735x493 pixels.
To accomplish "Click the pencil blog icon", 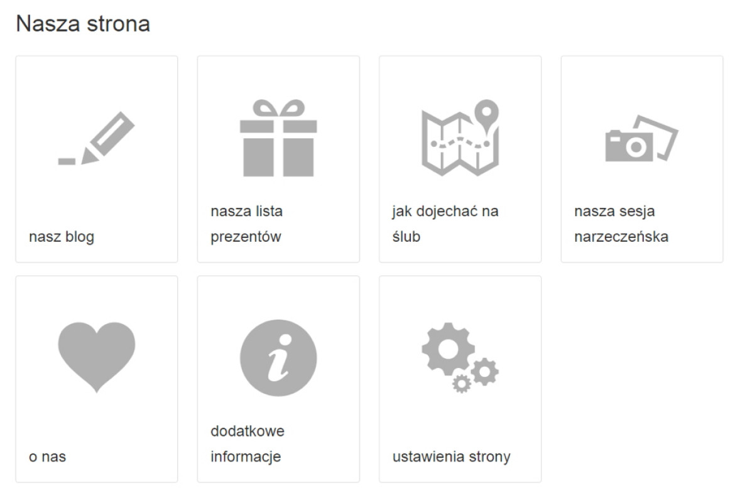I will point(97,138).
